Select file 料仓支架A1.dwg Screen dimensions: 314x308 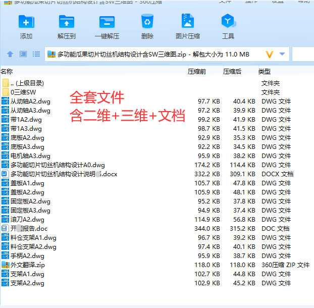(33, 238)
